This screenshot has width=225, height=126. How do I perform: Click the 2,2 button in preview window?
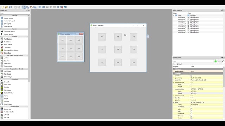(x=134, y=62)
